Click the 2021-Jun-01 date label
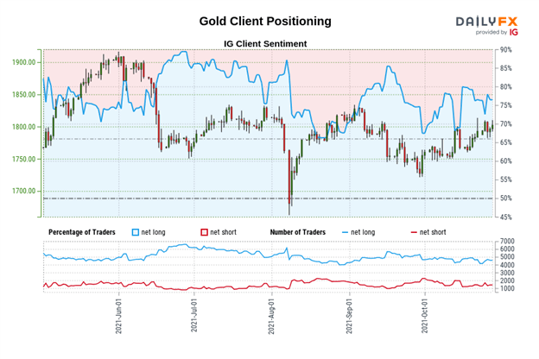Screen dimensions: 539x359 (x=118, y=316)
